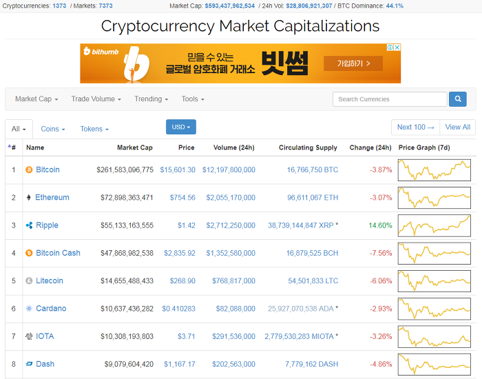
Task: Open Dash 7-day price graph
Action: point(434,365)
